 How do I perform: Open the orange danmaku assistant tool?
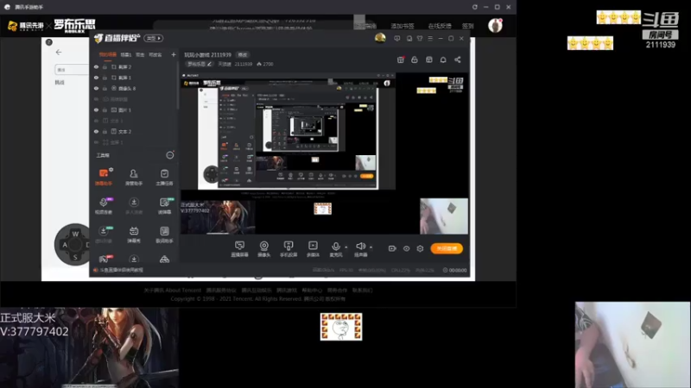[104, 177]
